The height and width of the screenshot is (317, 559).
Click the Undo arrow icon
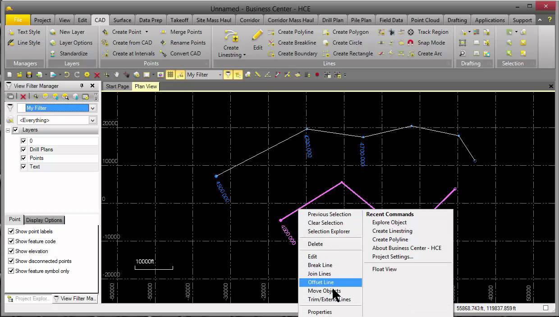pos(67,75)
